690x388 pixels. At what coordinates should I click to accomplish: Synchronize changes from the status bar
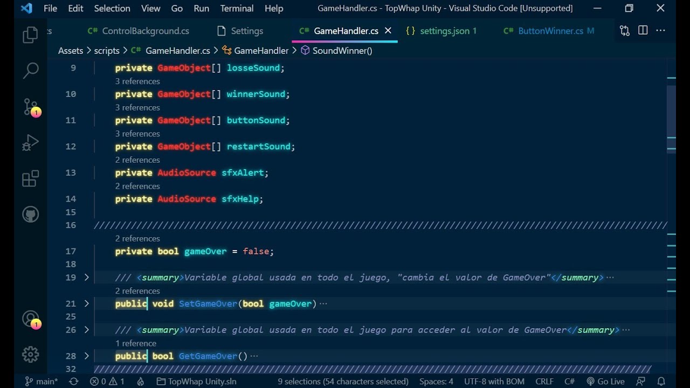click(74, 382)
